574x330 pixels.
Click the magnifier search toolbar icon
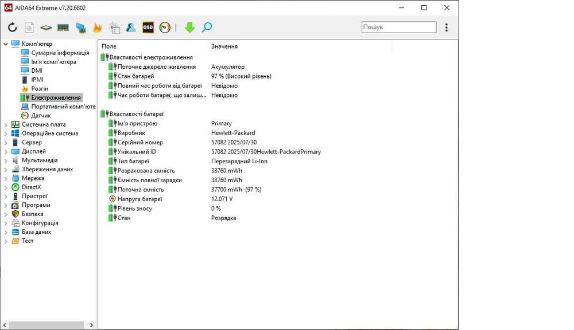[207, 27]
